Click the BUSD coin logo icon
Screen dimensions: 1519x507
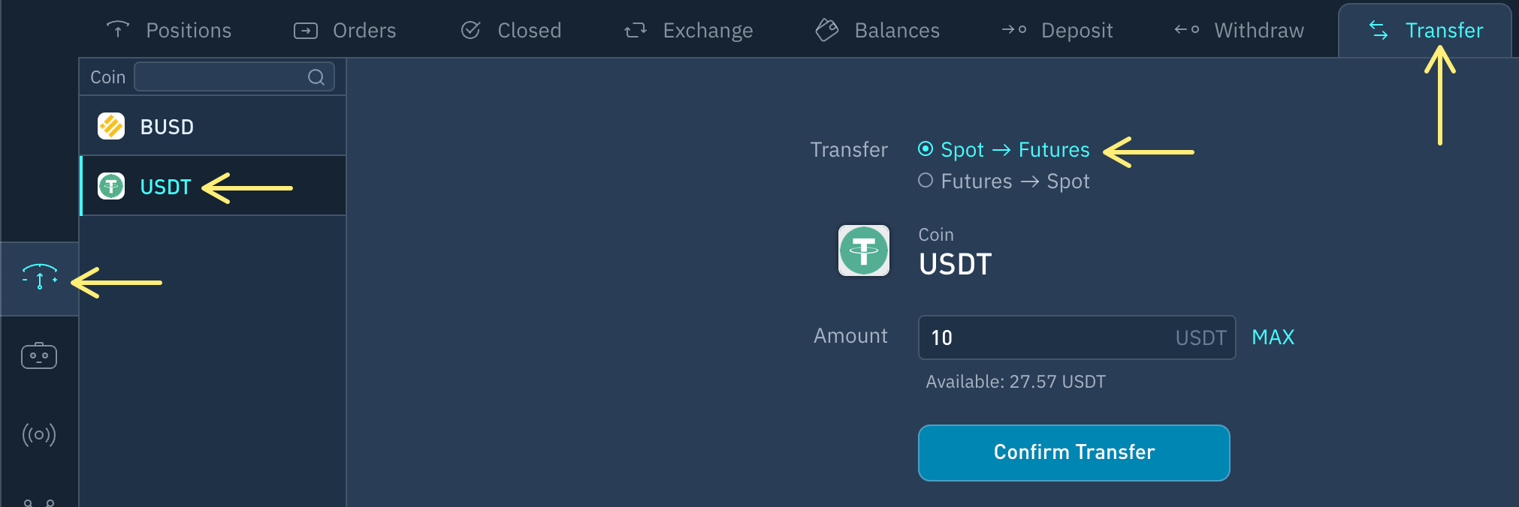coord(111,126)
